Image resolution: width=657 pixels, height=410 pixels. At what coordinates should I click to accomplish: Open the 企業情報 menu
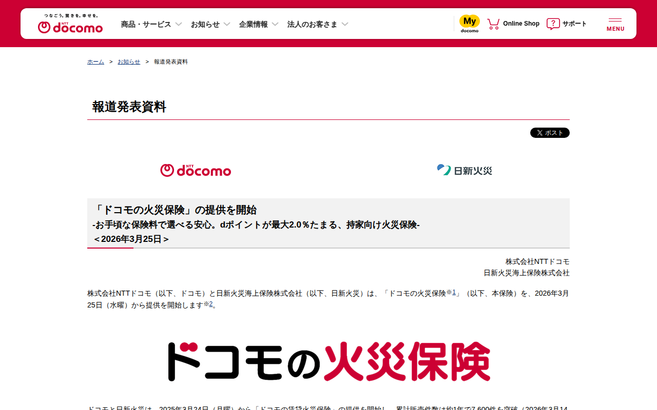point(254,24)
